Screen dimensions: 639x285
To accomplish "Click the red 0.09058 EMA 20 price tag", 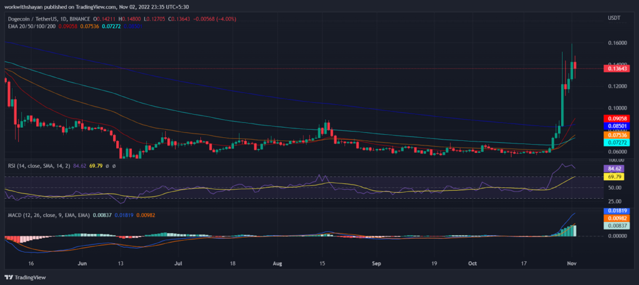I will pos(617,118).
